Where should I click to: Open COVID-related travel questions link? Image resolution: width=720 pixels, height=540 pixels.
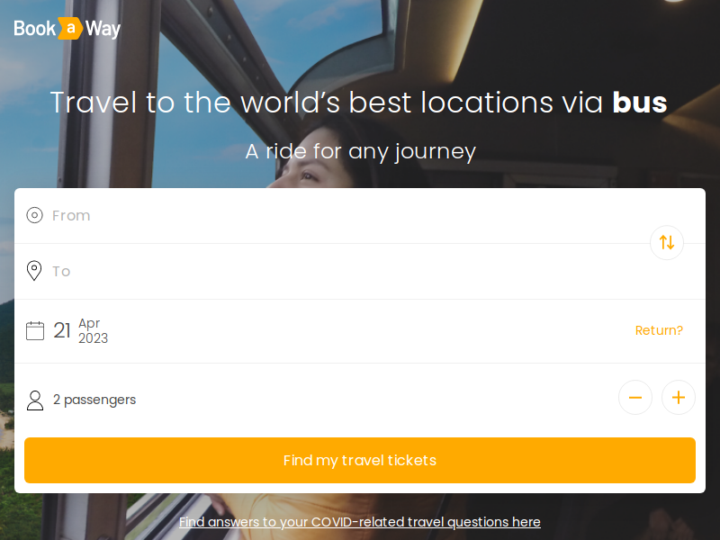[359, 522]
